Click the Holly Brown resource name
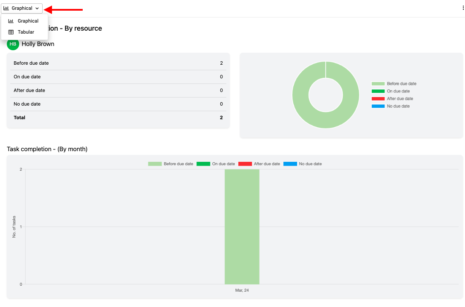 38,44
